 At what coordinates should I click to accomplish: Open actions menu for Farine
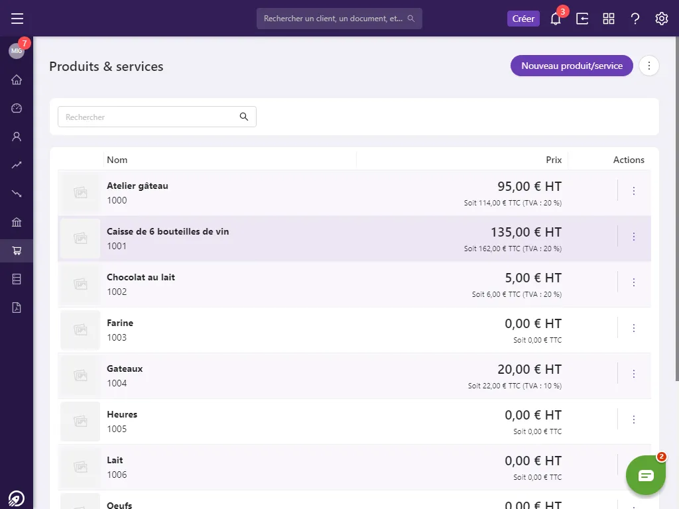coord(633,328)
